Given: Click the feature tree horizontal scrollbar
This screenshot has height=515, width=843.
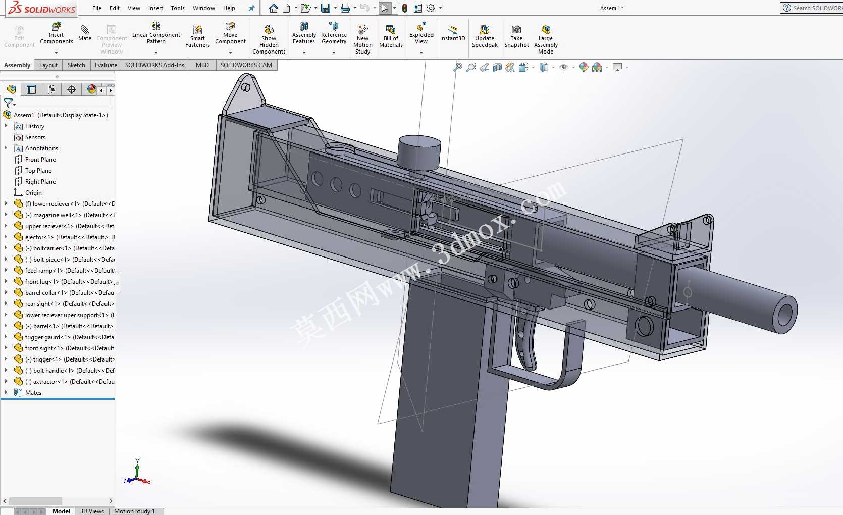Looking at the screenshot, I should (35, 501).
